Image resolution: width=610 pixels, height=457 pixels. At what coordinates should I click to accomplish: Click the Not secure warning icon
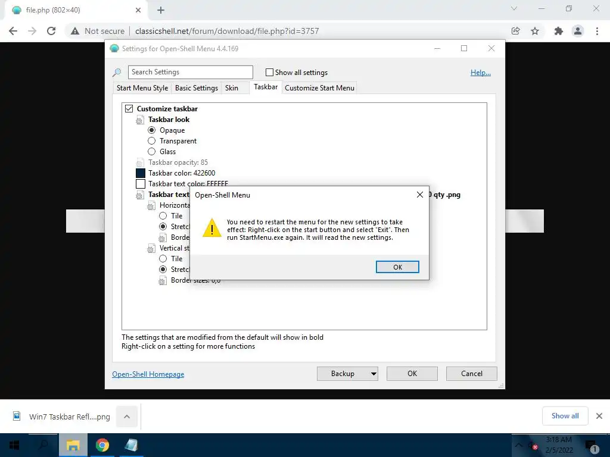click(75, 31)
